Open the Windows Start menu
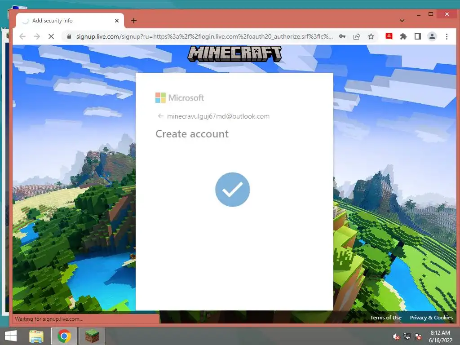The width and height of the screenshot is (460, 345). (11, 336)
